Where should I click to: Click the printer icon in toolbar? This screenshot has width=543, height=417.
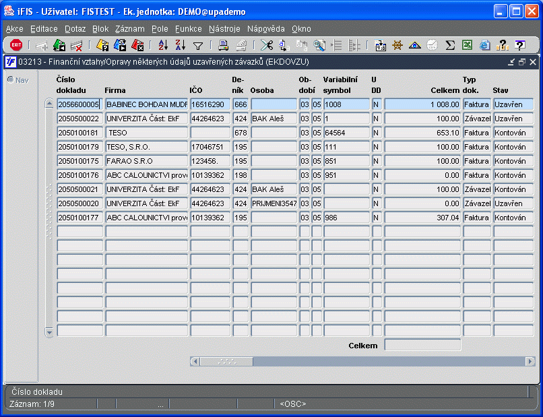(x=224, y=45)
